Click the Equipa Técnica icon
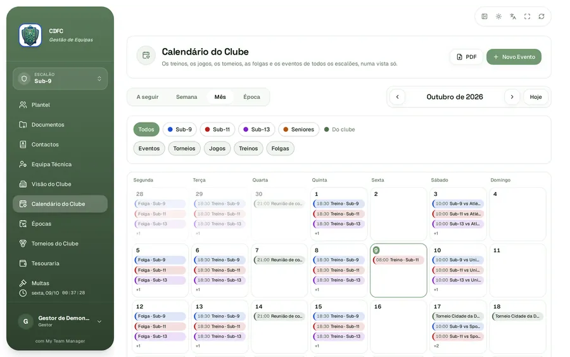570x357 pixels. point(23,164)
